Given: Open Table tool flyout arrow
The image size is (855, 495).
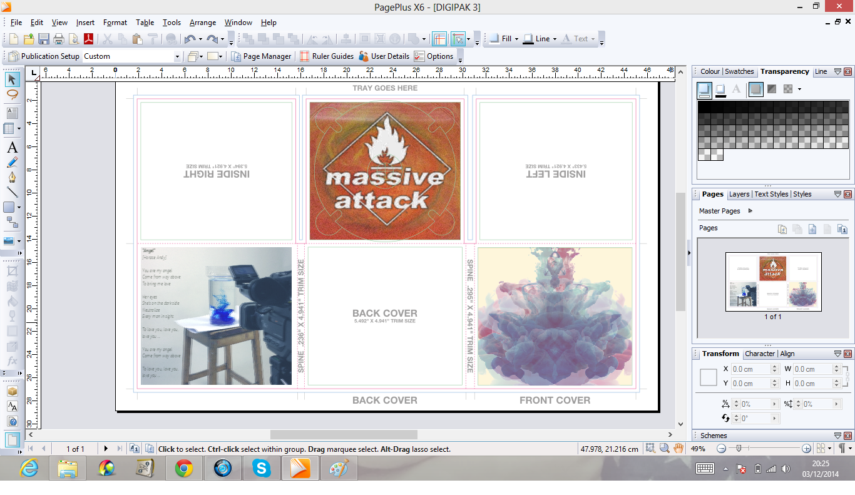Looking at the screenshot, I should [19, 129].
